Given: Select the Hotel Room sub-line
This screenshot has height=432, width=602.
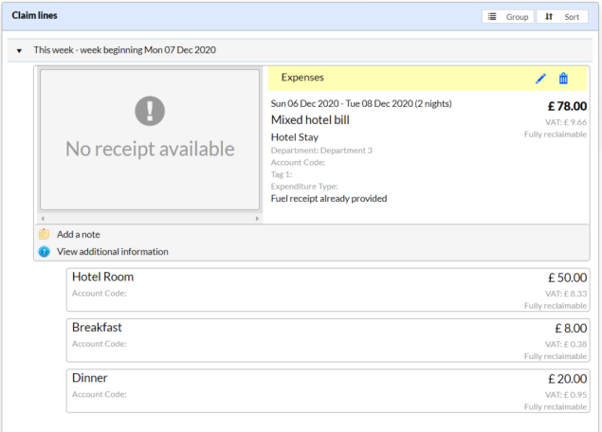Looking at the screenshot, I should point(328,290).
